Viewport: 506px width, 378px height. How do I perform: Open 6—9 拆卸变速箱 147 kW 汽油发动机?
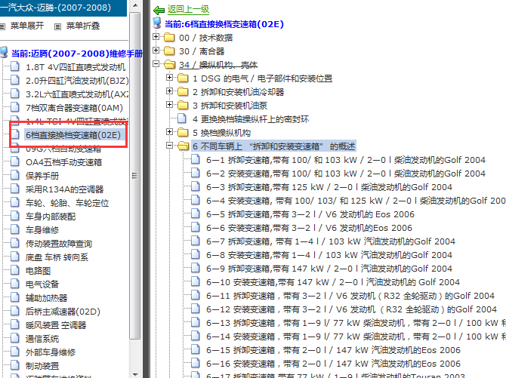329,269
